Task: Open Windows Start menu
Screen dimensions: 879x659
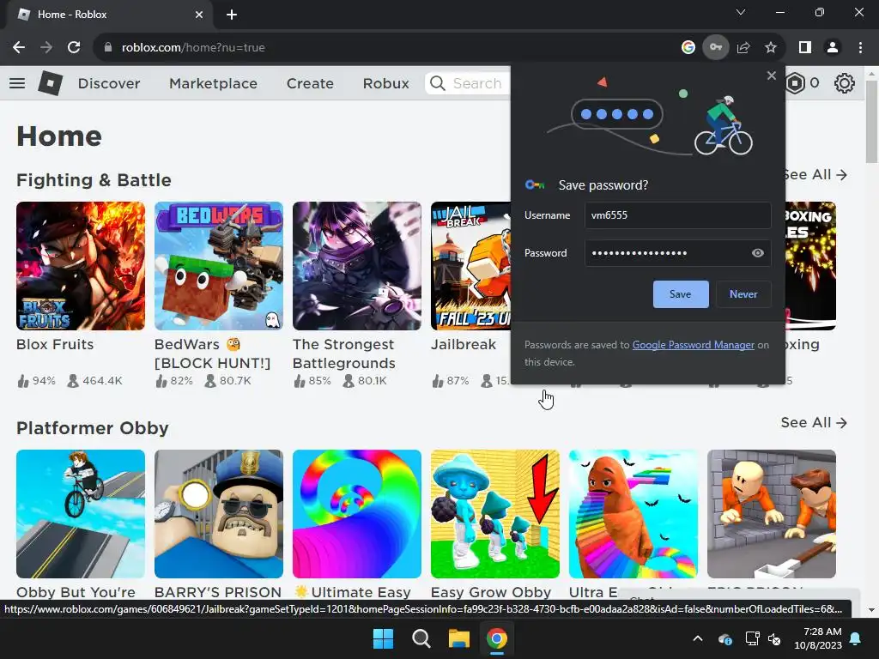Action: tap(384, 638)
